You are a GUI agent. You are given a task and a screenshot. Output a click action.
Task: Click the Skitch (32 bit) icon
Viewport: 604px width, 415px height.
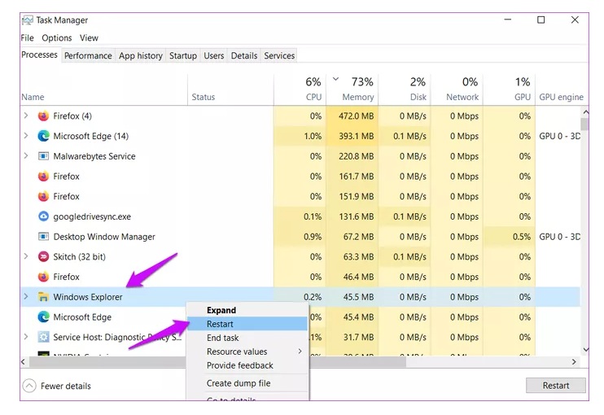(43, 256)
